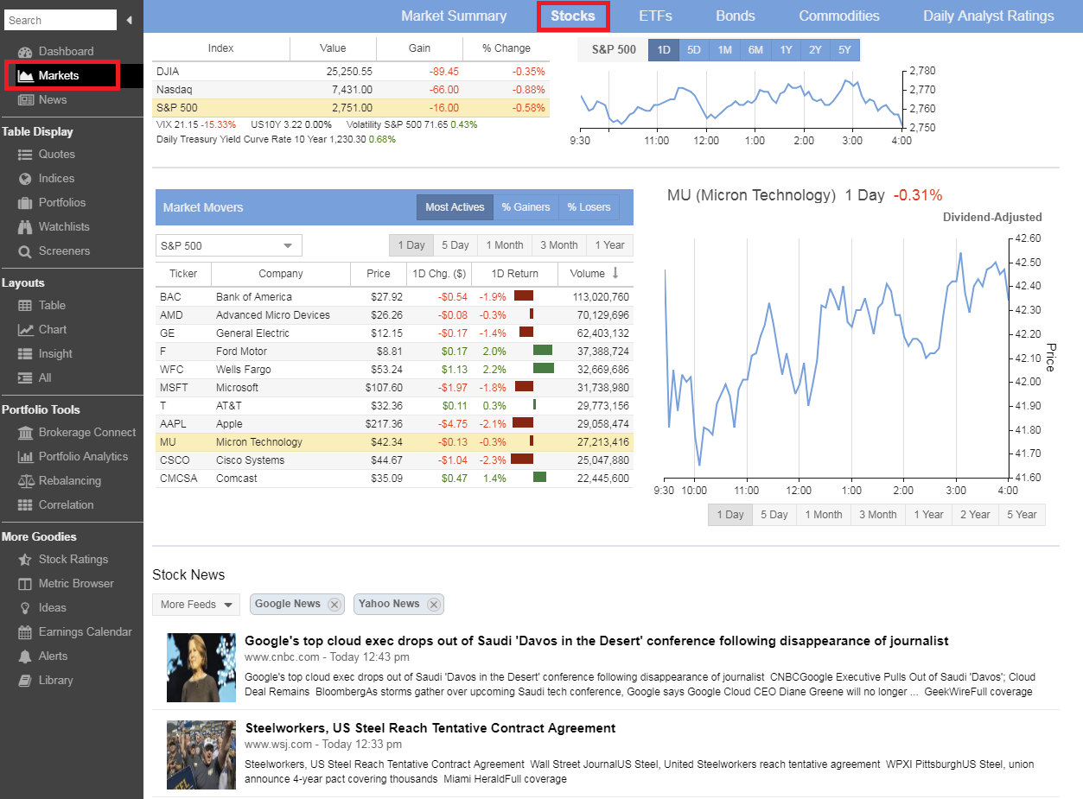Expand the More Feeds dropdown
1083x799 pixels.
pyautogui.click(x=195, y=605)
